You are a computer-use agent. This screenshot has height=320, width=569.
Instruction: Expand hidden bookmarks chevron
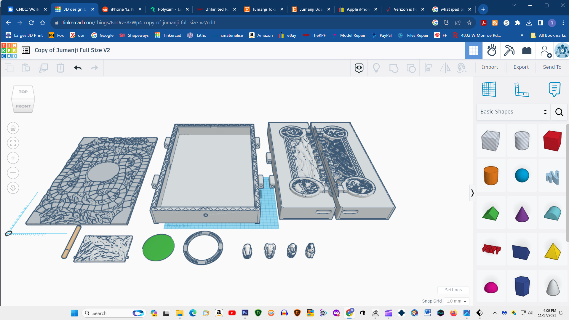[x=522, y=35]
